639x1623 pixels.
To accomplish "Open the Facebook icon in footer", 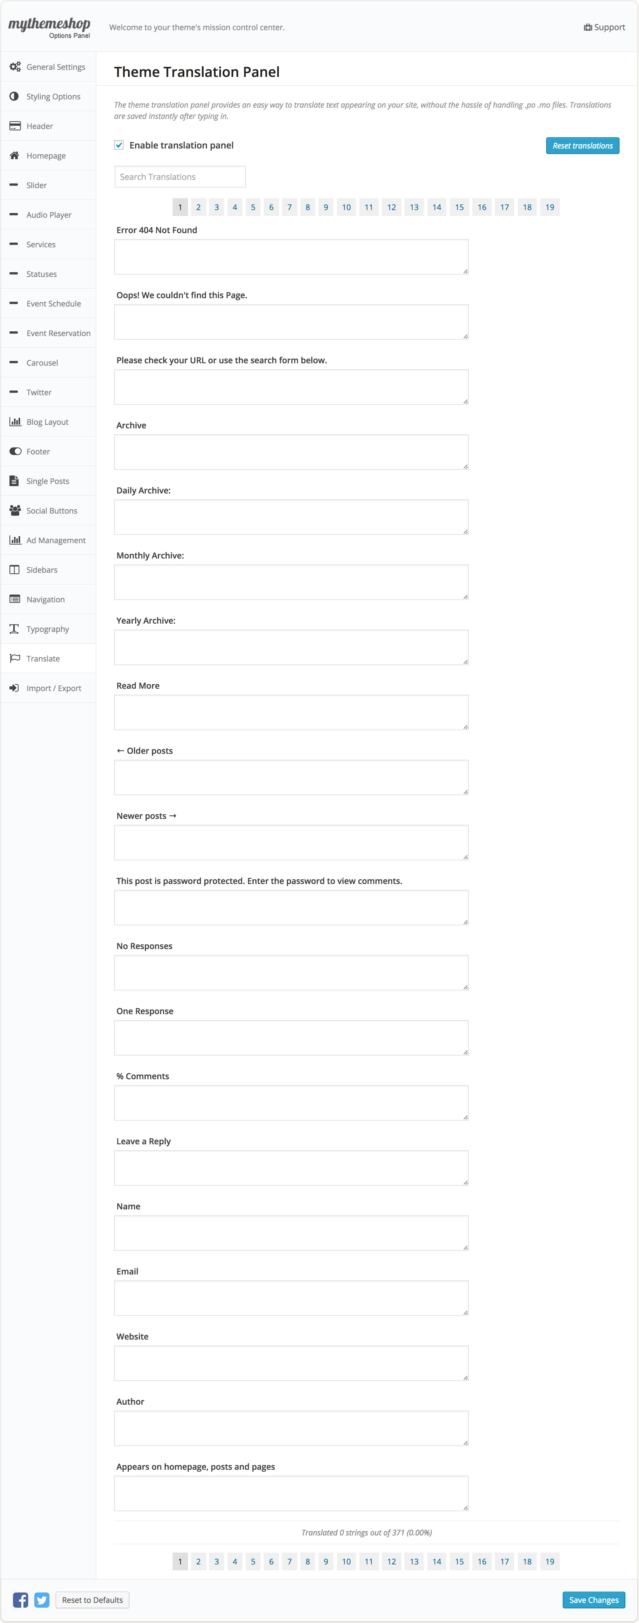I will [x=21, y=1600].
